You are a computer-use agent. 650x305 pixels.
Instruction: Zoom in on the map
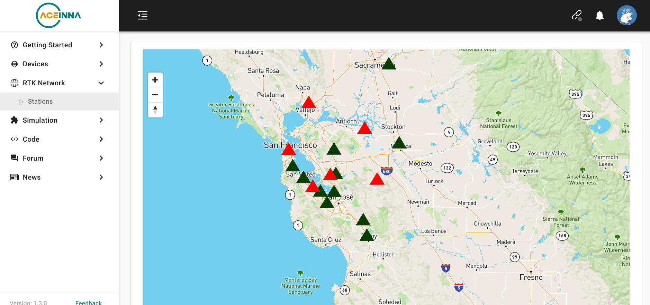(x=155, y=80)
